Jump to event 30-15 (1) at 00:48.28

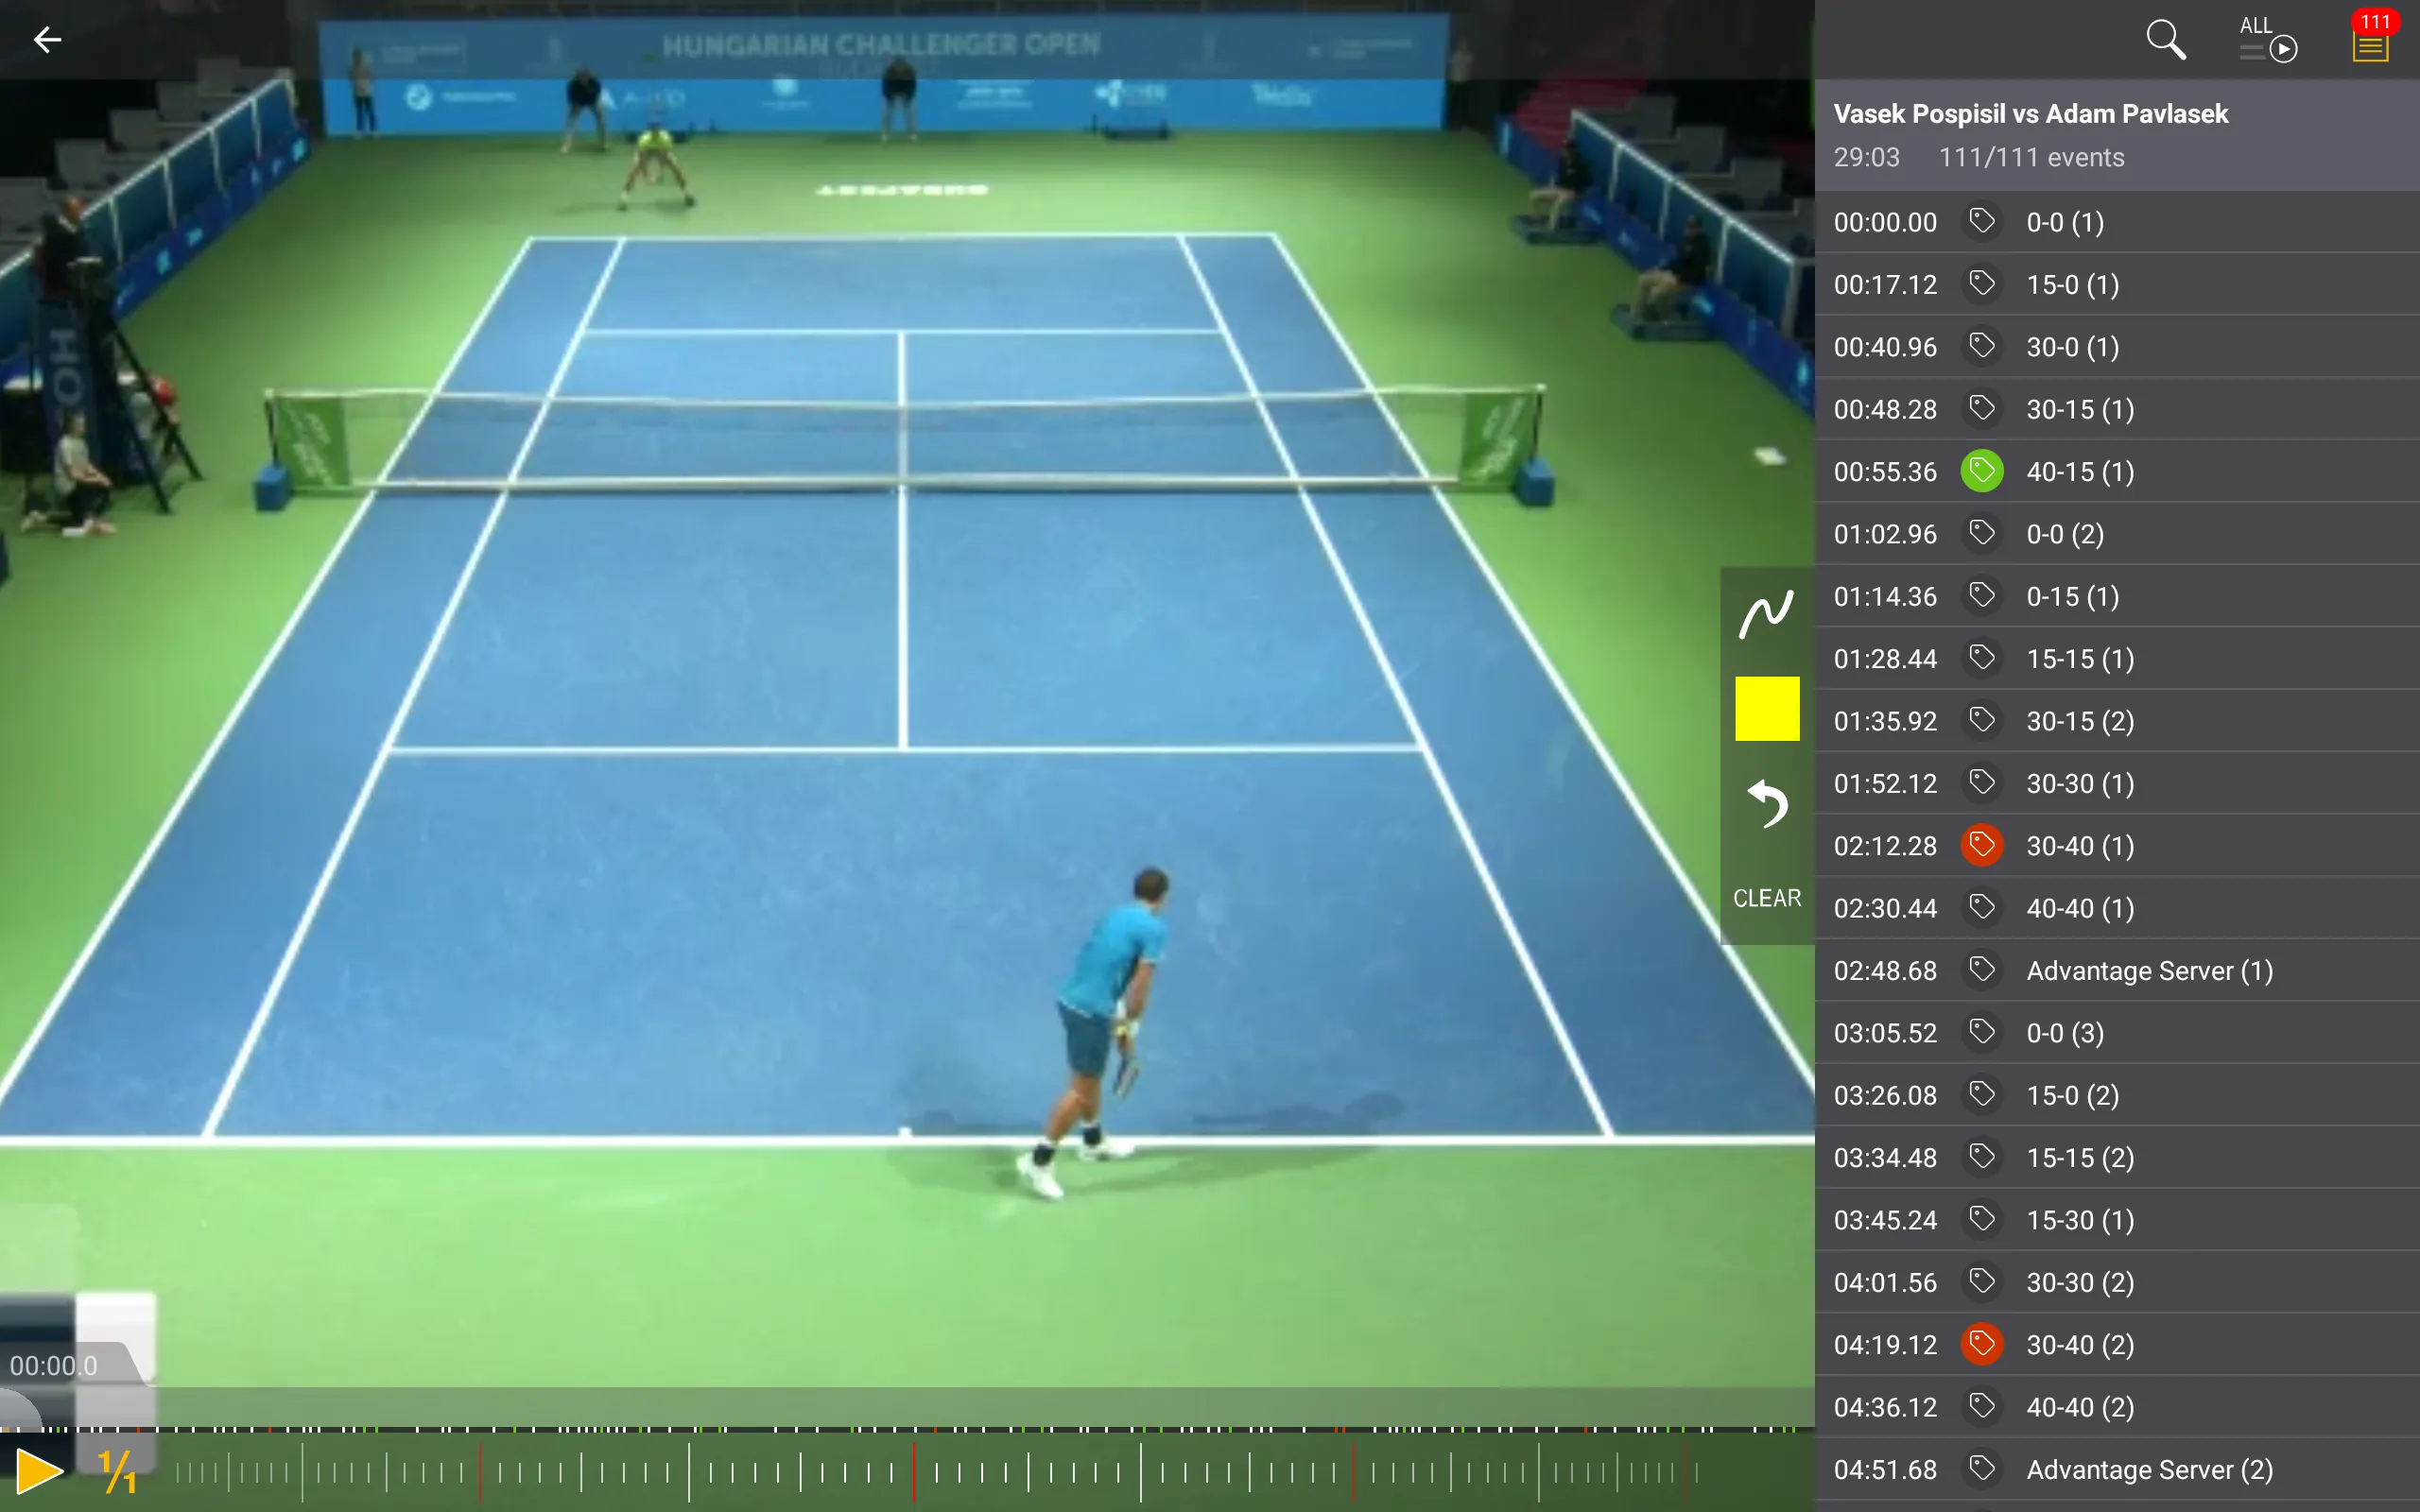click(x=2117, y=409)
